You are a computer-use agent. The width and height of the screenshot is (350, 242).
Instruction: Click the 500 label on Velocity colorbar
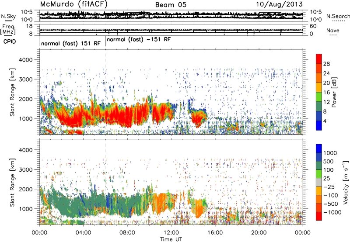[329, 161]
